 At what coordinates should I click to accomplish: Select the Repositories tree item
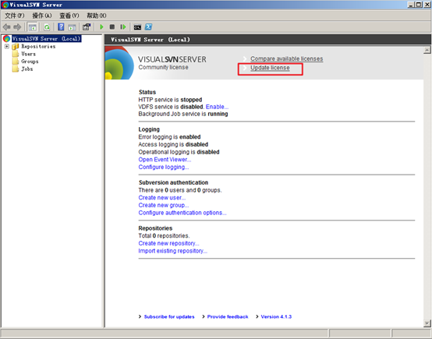click(38, 46)
